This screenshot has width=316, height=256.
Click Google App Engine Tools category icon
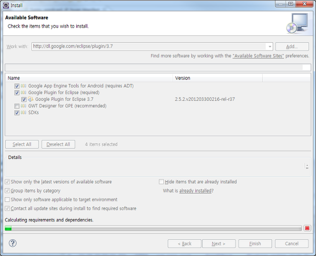click(24, 86)
